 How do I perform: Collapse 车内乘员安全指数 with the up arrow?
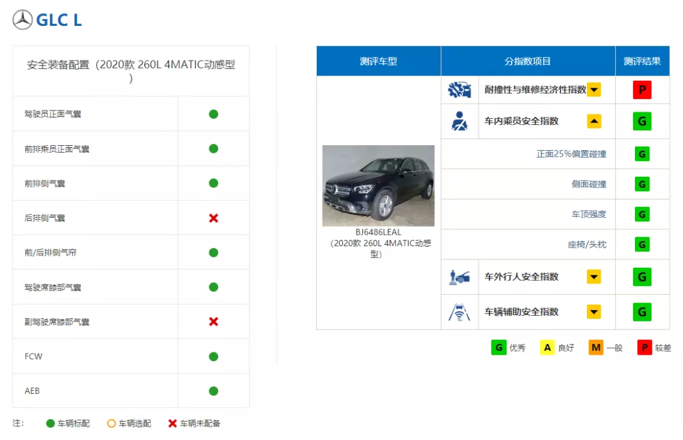pos(594,121)
